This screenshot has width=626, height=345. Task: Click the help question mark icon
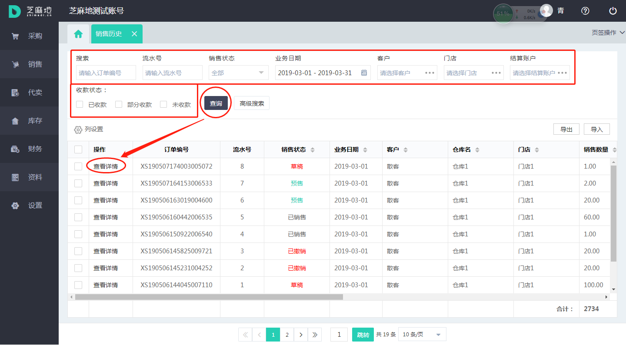click(585, 11)
